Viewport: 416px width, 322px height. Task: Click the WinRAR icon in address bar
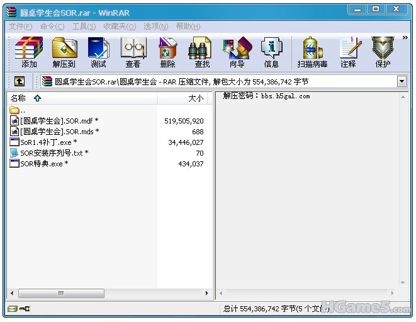click(x=47, y=81)
